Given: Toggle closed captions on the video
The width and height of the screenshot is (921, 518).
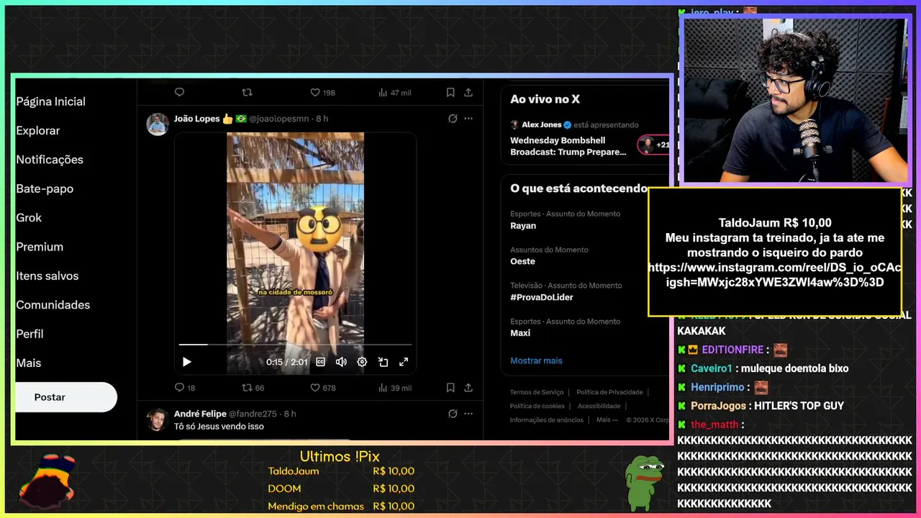Looking at the screenshot, I should 321,362.
